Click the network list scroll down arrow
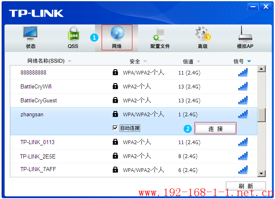 click(x=261, y=174)
